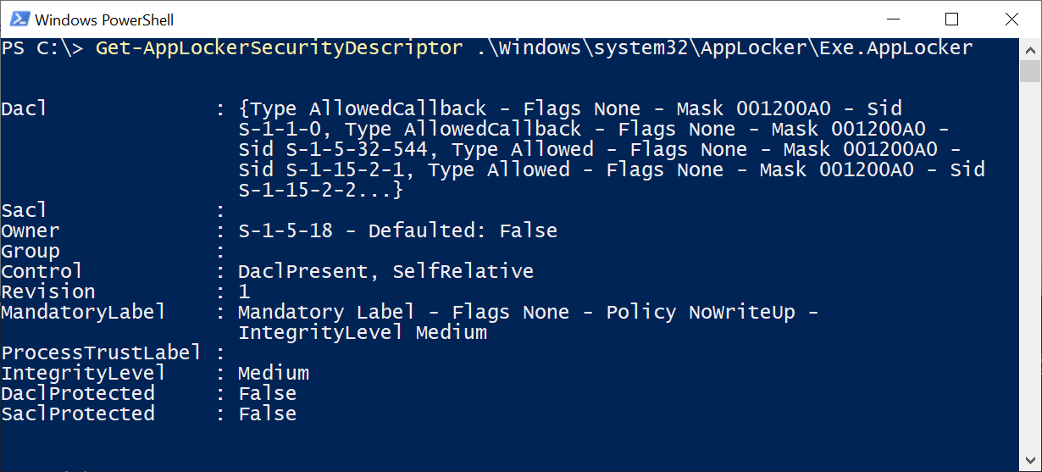The image size is (1042, 472).
Task: Click the SaclProtected False value
Action: point(268,414)
